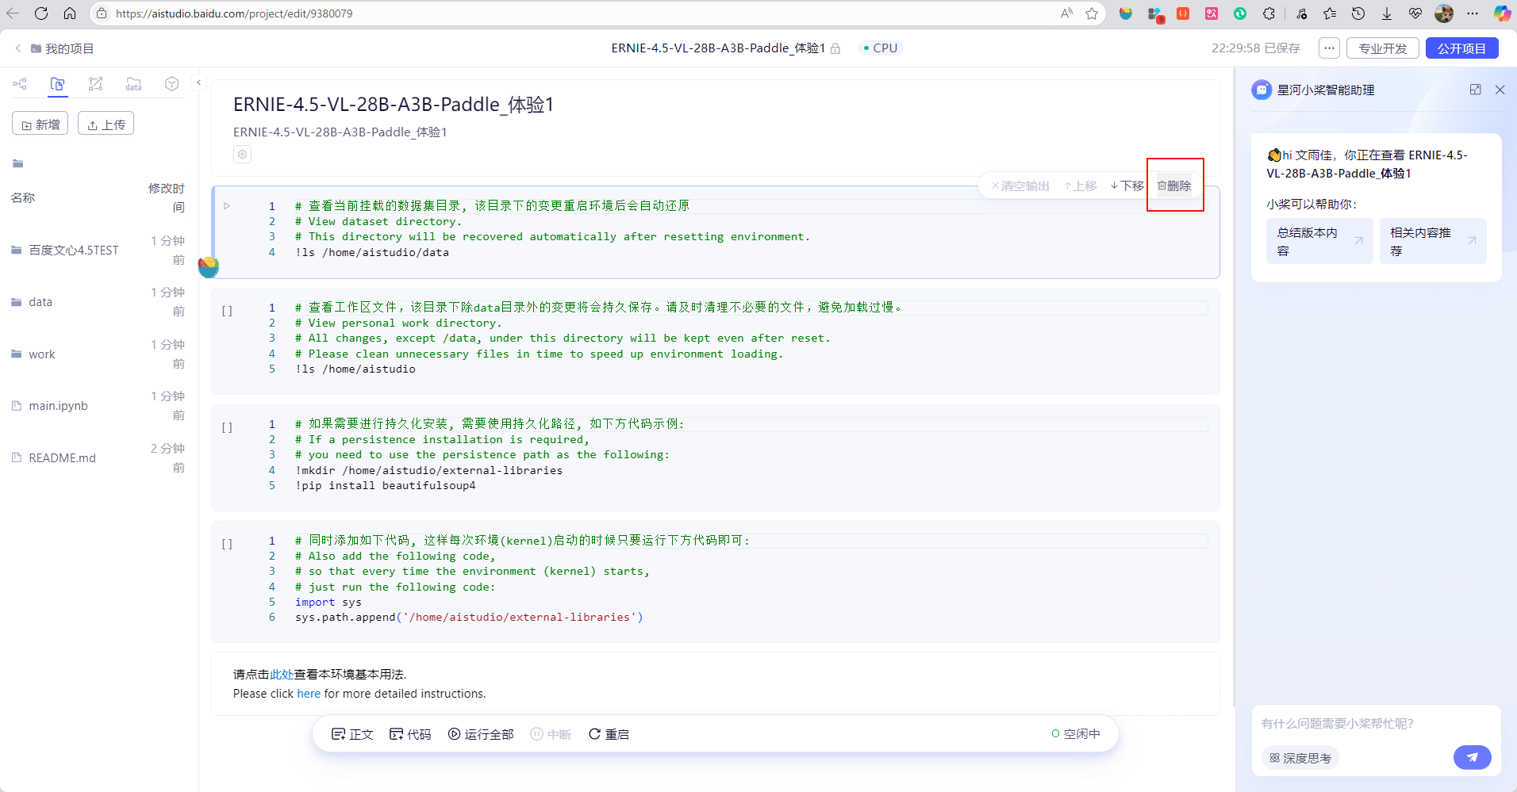Click 重启 to restart the kernel

tap(609, 734)
